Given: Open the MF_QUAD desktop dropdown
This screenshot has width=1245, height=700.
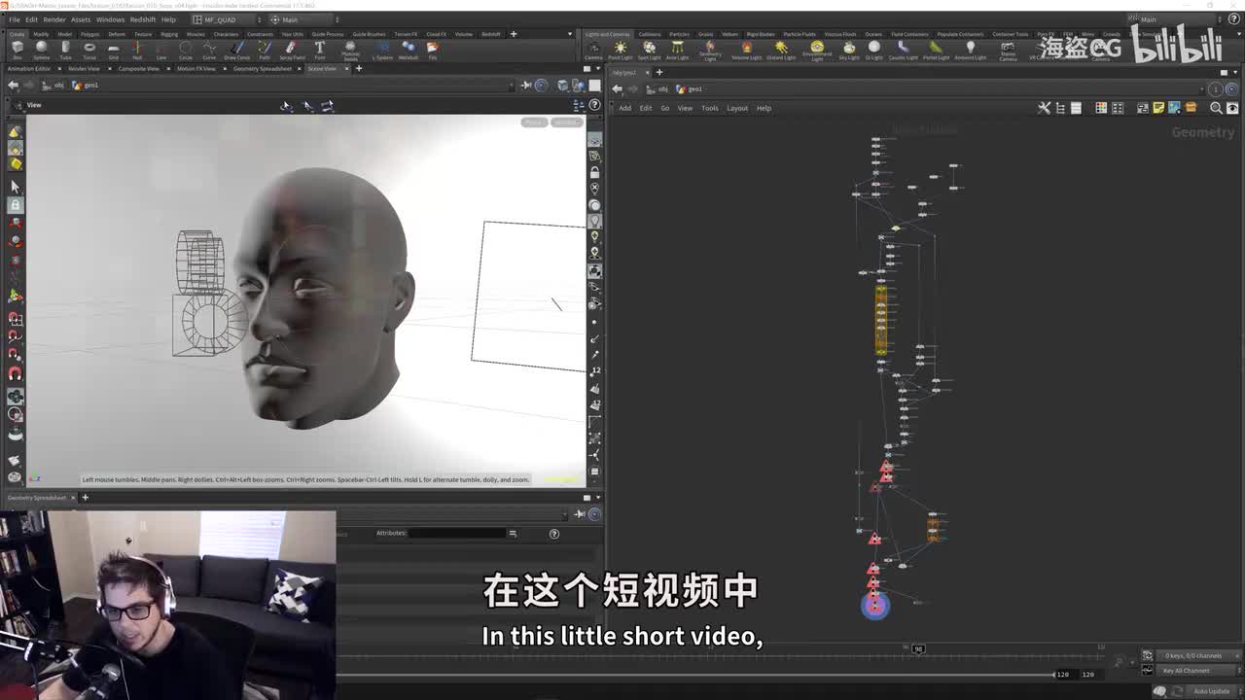Looking at the screenshot, I should pos(228,19).
